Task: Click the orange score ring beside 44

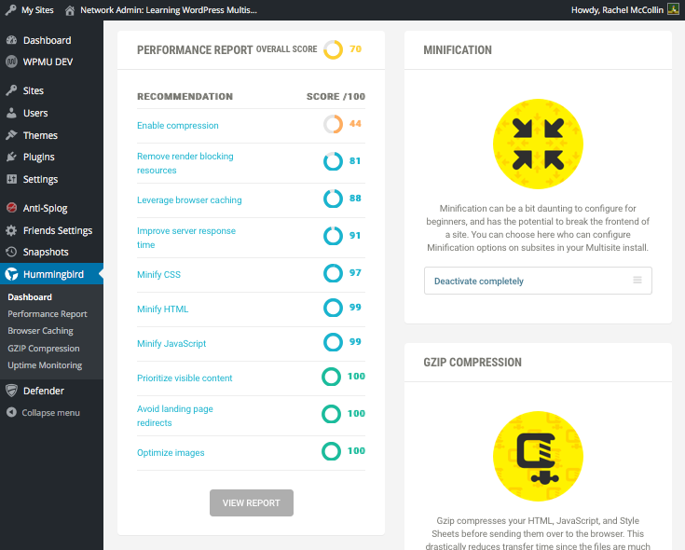Action: coord(333,124)
